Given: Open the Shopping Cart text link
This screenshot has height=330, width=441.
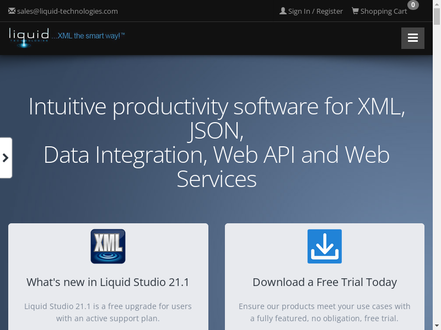Looking at the screenshot, I should coord(384,11).
